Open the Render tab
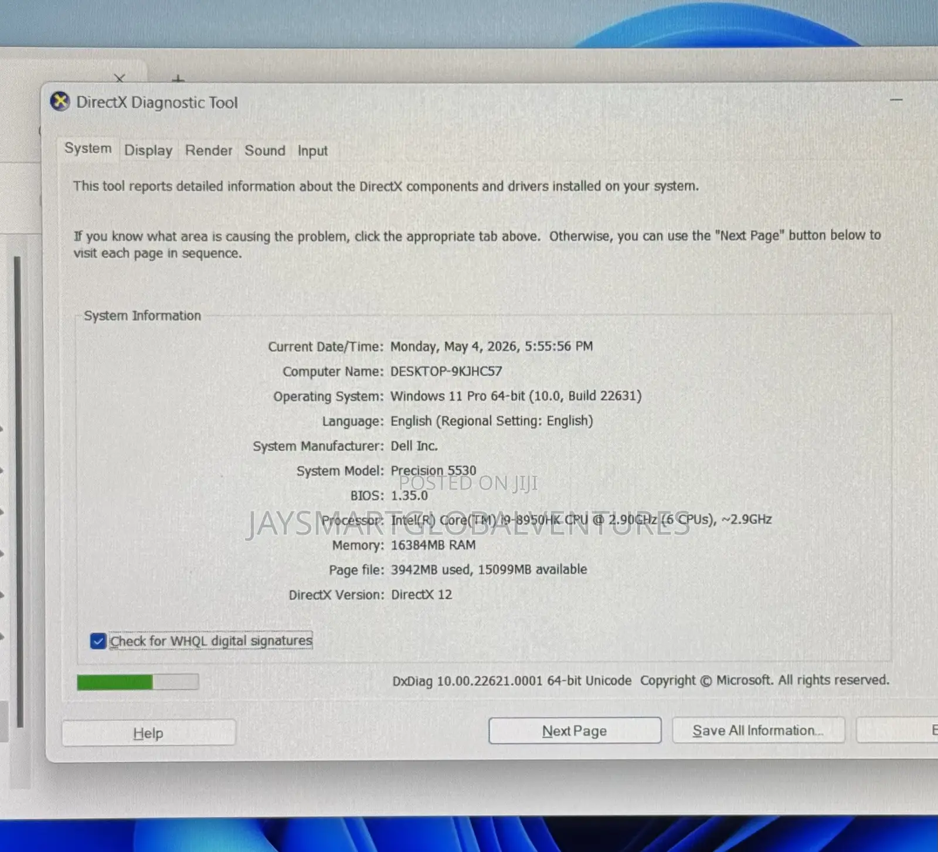 pyautogui.click(x=209, y=151)
